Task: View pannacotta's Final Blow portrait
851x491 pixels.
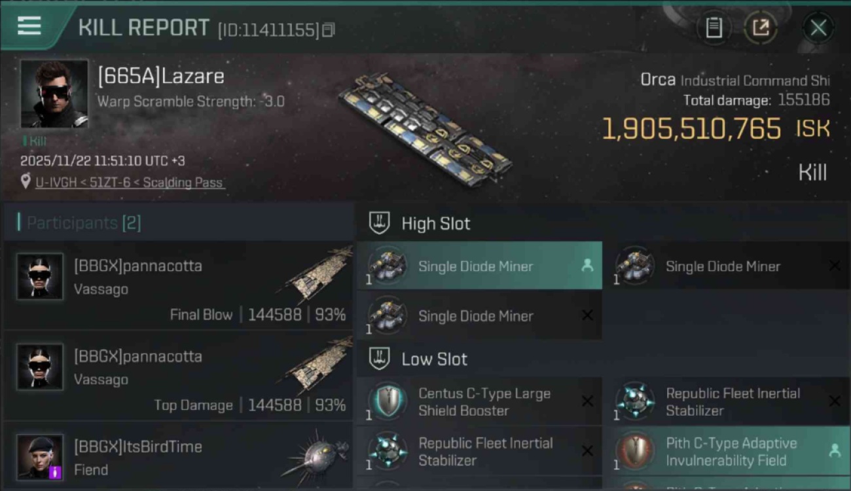Action: (x=40, y=277)
